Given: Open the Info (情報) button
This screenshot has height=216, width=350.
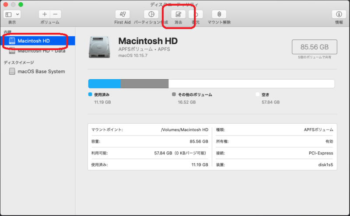Looking at the screenshot, I should (339, 14).
